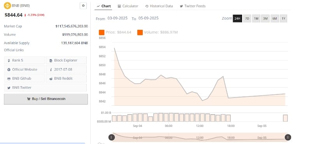Click the BNB coin logo icon
The image size is (321, 144).
(x=7, y=6)
